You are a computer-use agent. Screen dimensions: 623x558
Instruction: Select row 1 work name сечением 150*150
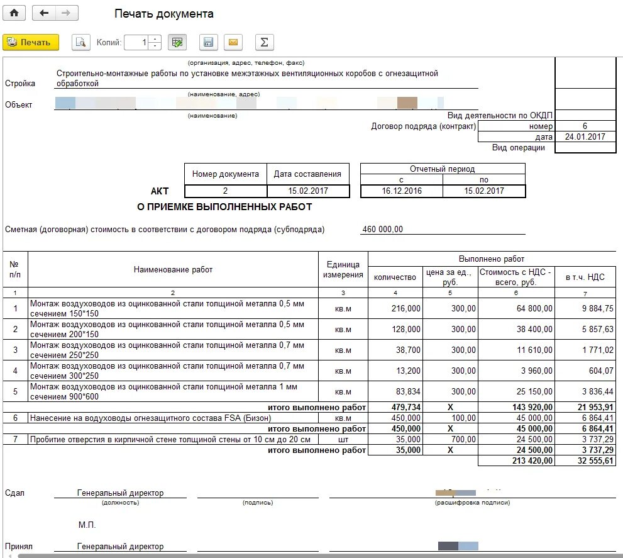[173, 308]
